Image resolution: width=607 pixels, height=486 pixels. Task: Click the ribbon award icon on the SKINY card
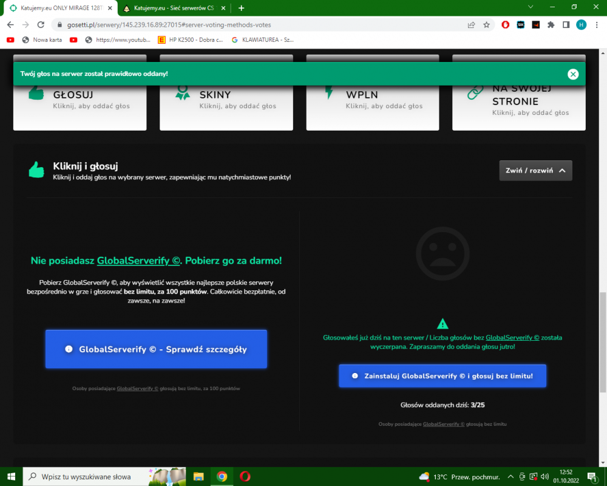(183, 93)
